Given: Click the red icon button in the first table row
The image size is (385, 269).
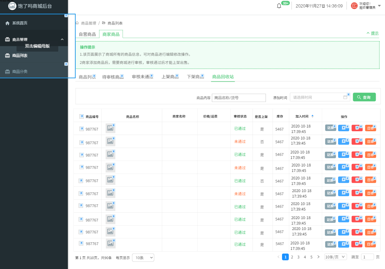Looking at the screenshot, I should 357,128.
